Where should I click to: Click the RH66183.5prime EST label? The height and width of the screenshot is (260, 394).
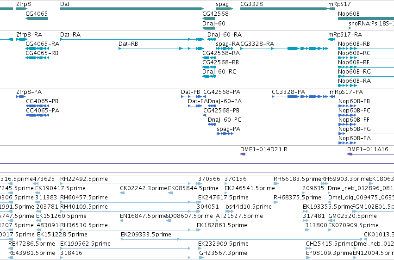[x=298, y=179]
